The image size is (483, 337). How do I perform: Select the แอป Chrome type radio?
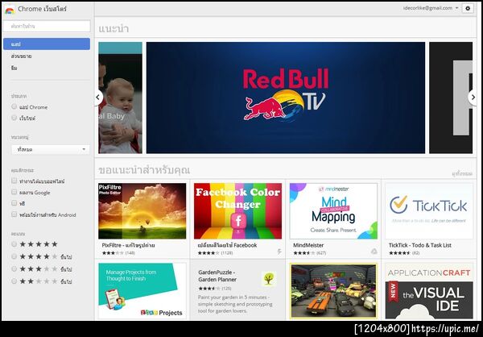(x=14, y=106)
